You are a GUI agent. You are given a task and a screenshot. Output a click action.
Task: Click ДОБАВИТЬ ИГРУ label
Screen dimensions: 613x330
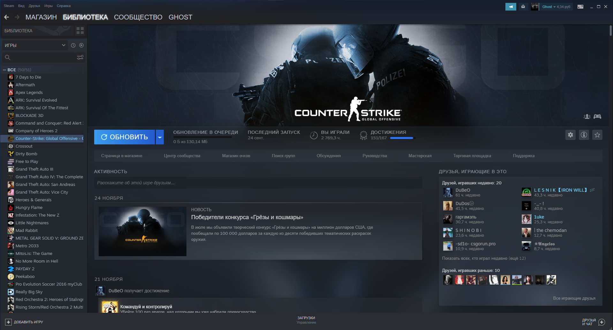[x=28, y=322]
